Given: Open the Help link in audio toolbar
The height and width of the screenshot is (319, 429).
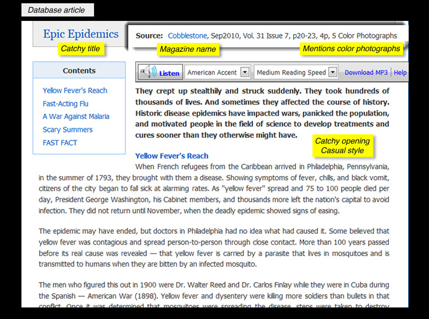Looking at the screenshot, I should [x=400, y=73].
